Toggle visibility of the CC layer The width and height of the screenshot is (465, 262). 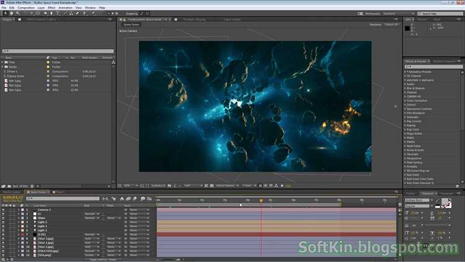[x=3, y=214]
